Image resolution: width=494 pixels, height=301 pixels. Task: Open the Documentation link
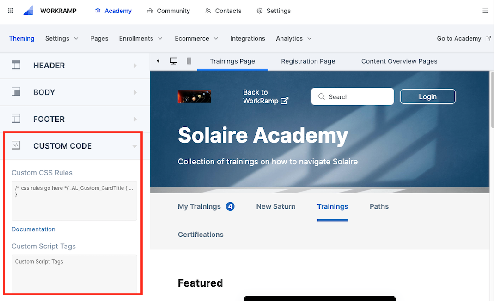click(33, 229)
